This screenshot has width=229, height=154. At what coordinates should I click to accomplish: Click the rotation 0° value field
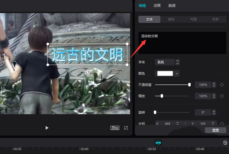point(203,112)
